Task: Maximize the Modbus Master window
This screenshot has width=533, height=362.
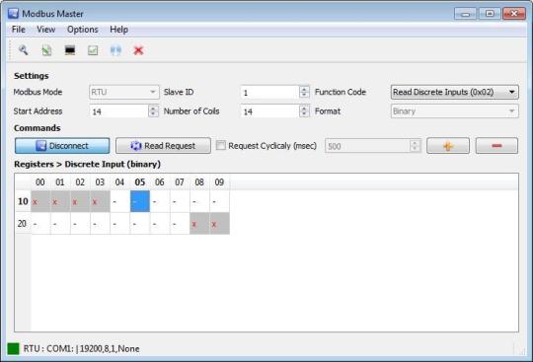Action: coord(490,14)
